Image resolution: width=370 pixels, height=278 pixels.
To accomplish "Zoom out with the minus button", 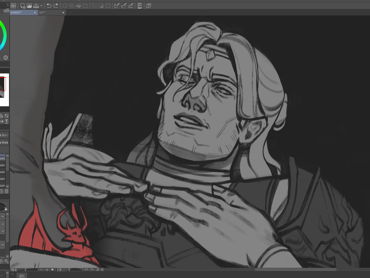I will [41, 270].
